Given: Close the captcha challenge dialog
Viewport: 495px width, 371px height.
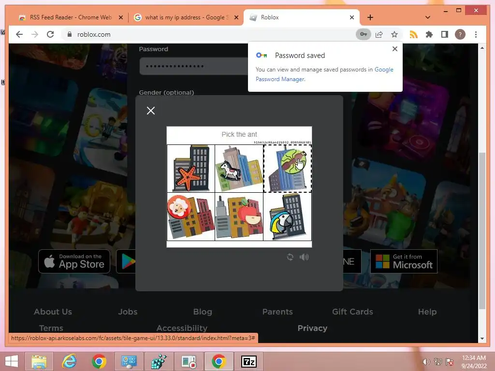Looking at the screenshot, I should [151, 111].
